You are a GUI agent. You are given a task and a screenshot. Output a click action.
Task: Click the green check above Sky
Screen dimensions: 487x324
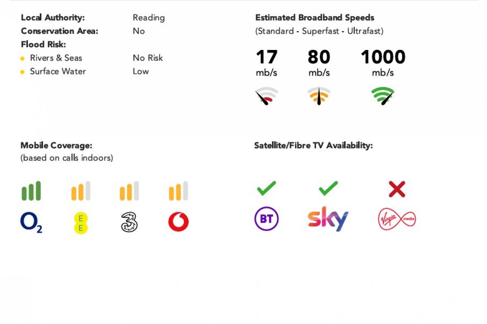click(x=328, y=188)
